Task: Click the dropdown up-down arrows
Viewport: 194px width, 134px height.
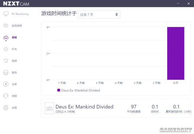Action: click(x=116, y=14)
